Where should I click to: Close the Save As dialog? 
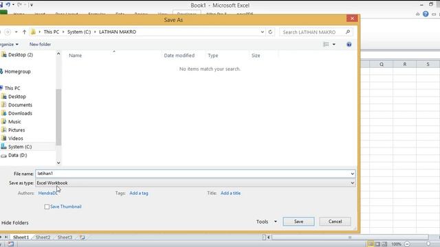tap(352, 19)
